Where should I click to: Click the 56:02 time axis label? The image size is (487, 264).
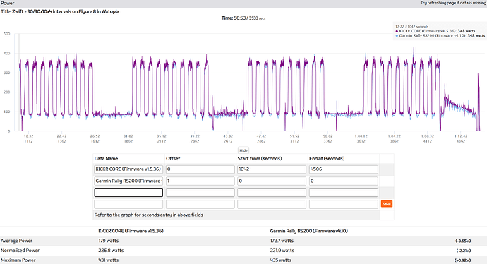click(327, 136)
